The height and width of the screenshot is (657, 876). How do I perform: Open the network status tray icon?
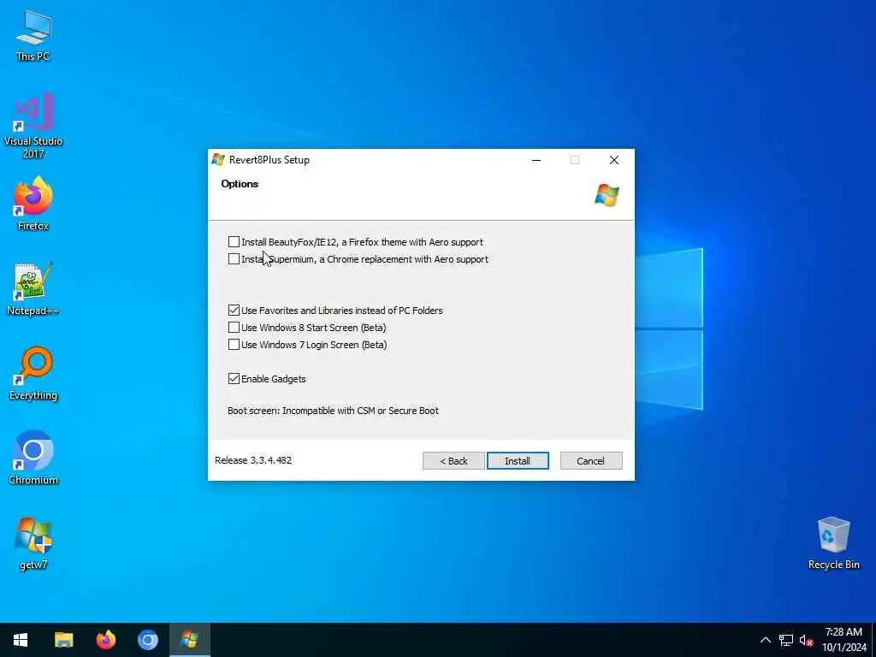[x=786, y=640]
